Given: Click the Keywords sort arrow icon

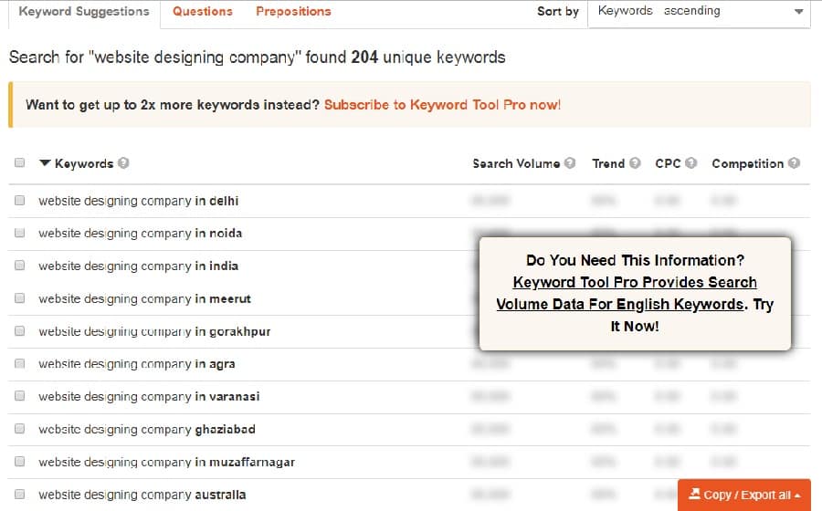Looking at the screenshot, I should (x=44, y=164).
